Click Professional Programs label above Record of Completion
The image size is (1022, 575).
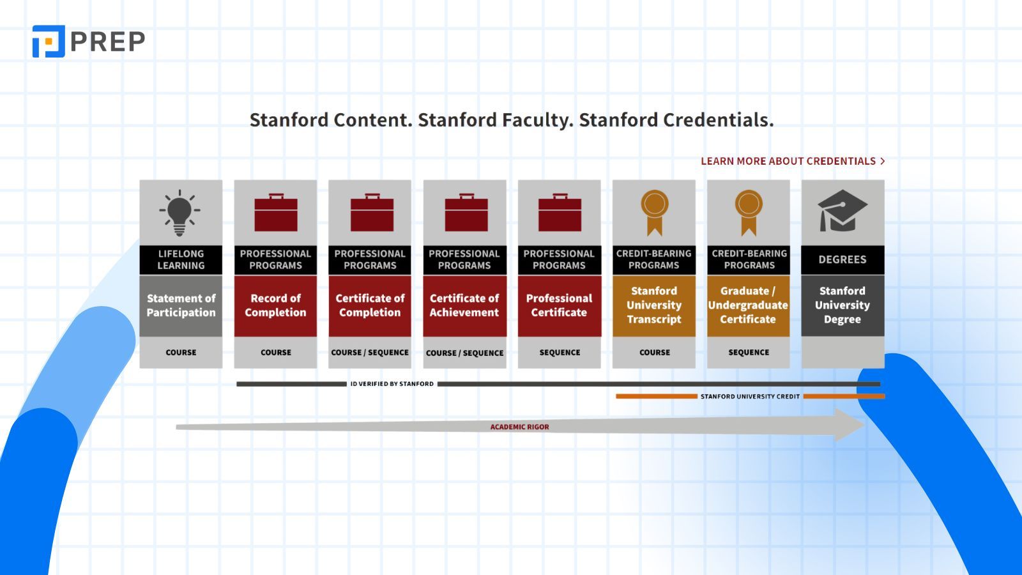point(275,259)
